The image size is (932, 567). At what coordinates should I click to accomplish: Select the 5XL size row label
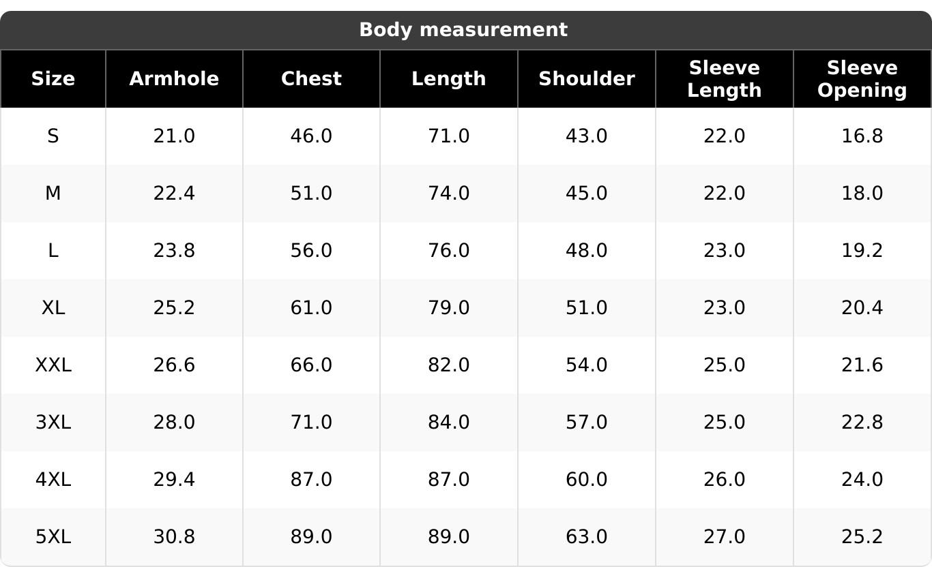pos(53,537)
